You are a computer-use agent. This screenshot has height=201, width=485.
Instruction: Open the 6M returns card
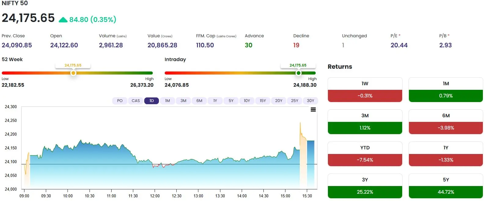pyautogui.click(x=446, y=122)
